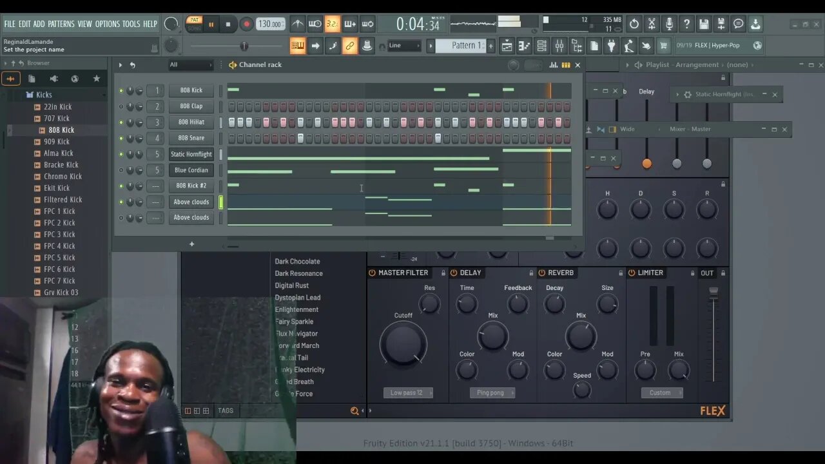Image resolution: width=825 pixels, height=464 pixels.
Task: Open the View playlist icon
Action: (507, 46)
